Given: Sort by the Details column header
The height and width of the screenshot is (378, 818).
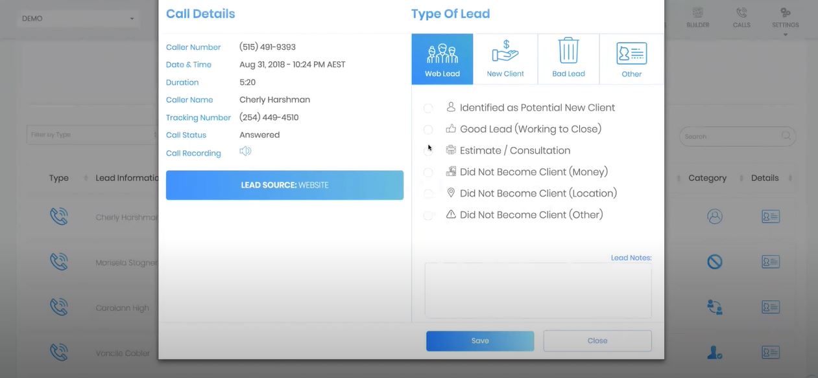Looking at the screenshot, I should point(765,178).
